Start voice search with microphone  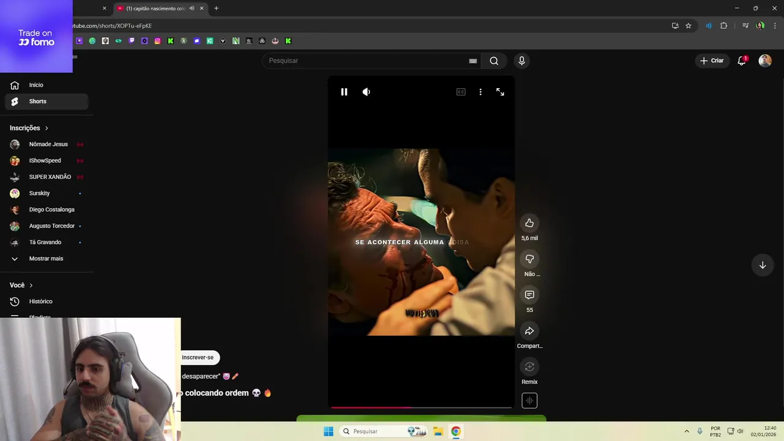click(522, 61)
